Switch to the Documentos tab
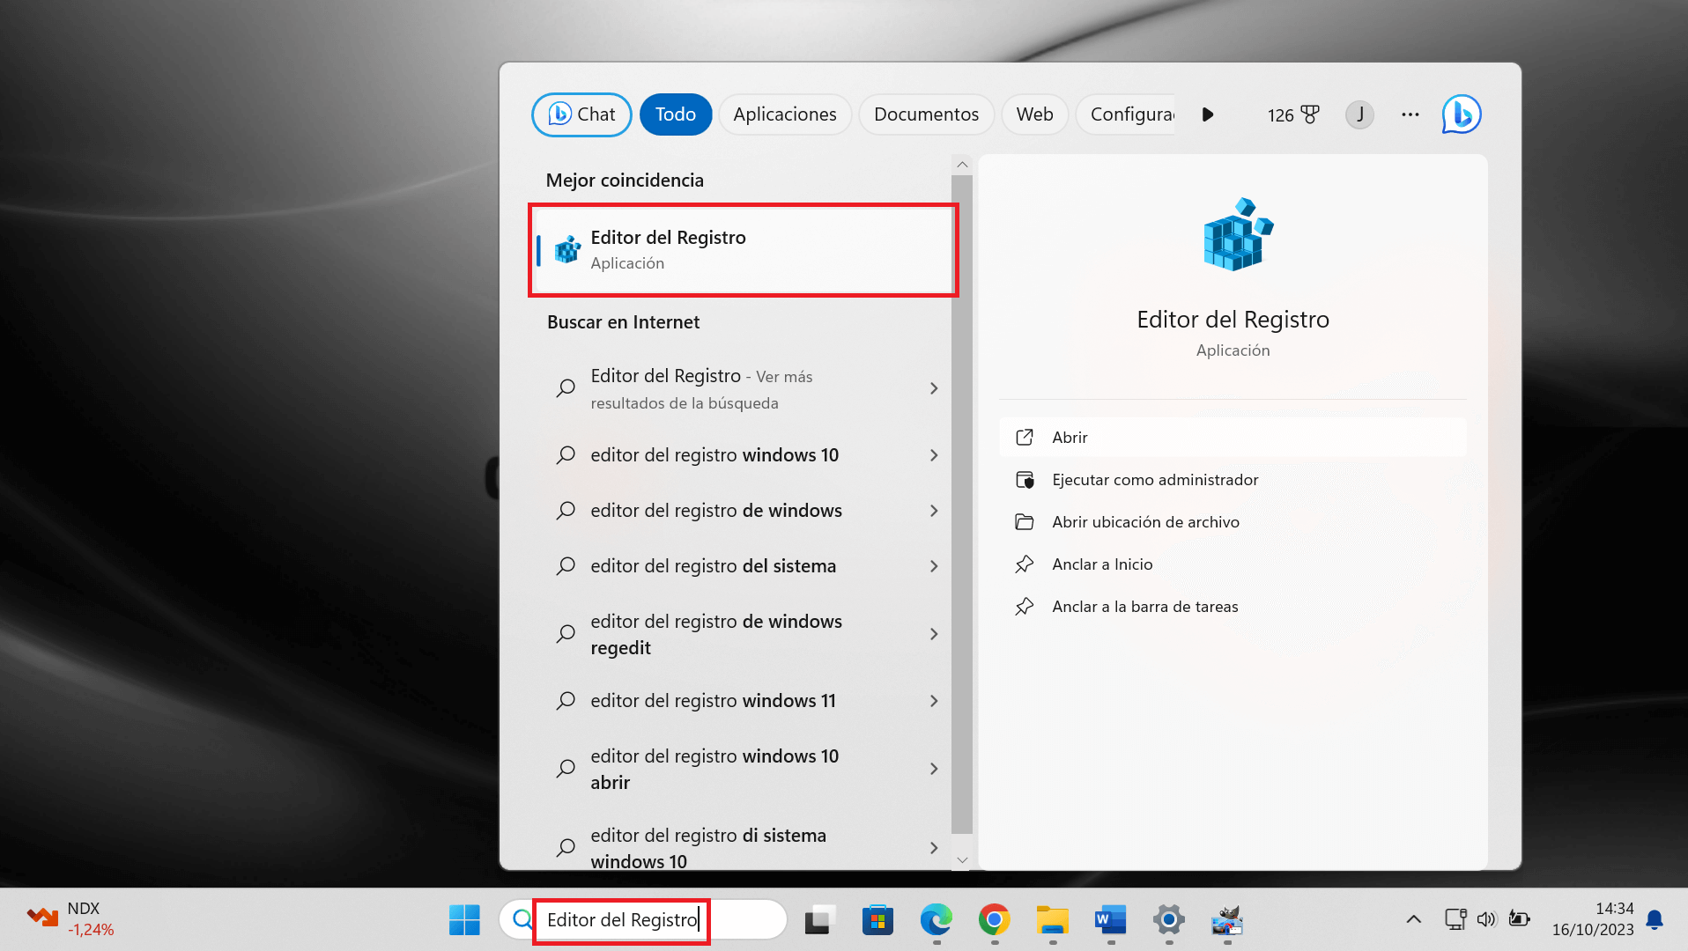This screenshot has height=951, width=1688. (x=926, y=114)
